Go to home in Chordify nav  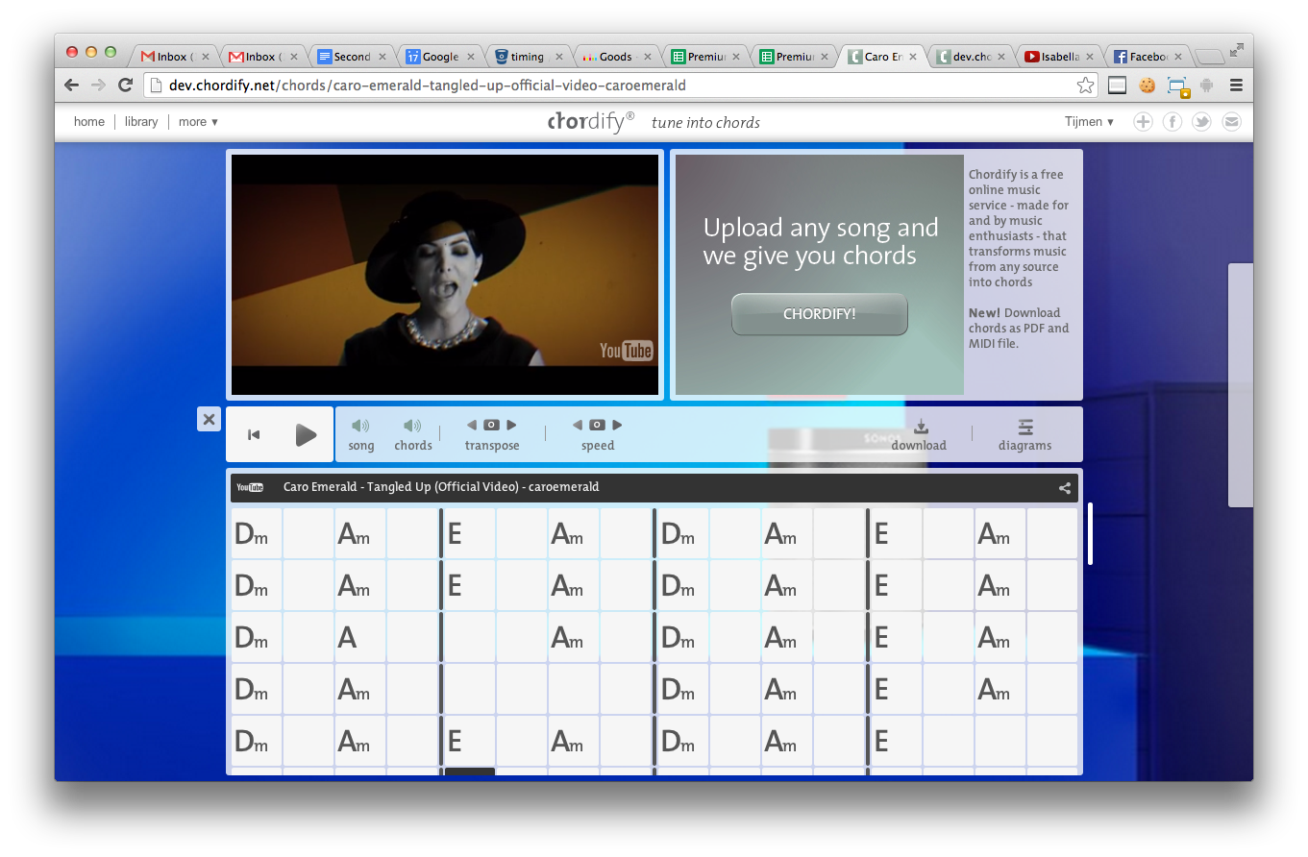89,122
